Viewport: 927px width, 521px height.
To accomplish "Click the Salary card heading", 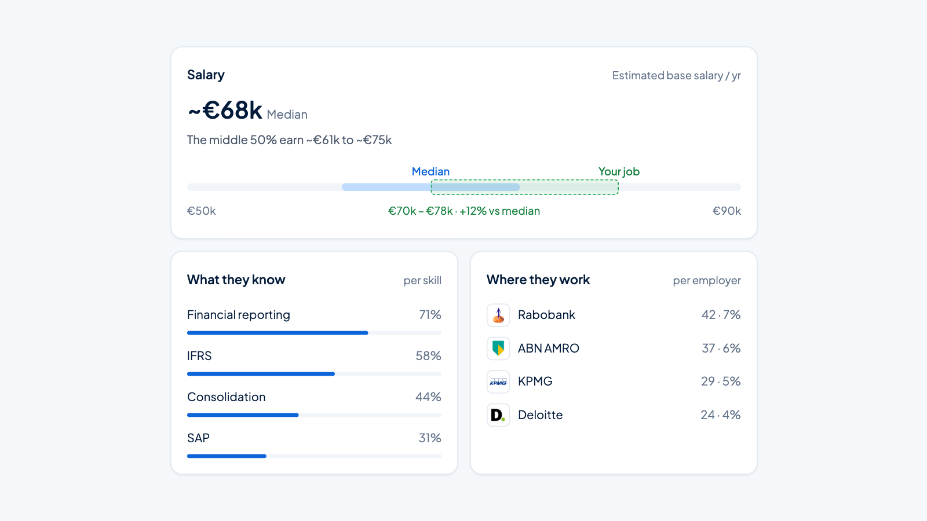I will [206, 75].
